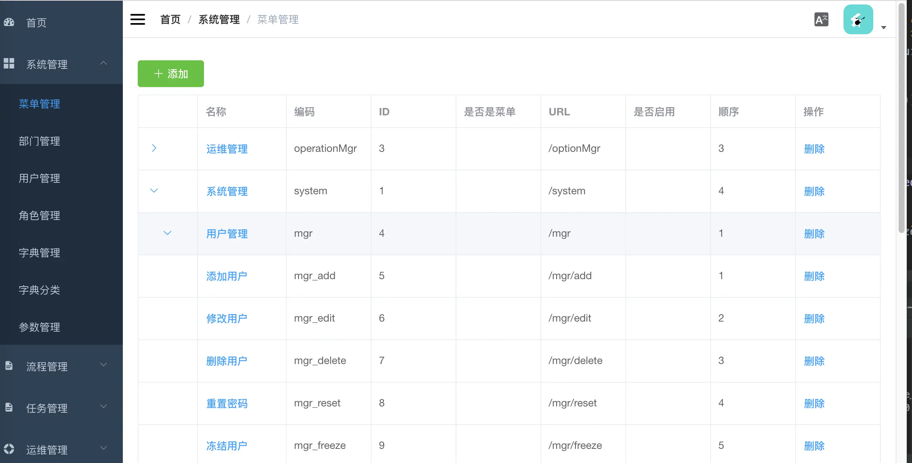Expand the 运维管理 table row
The image size is (912, 463).
point(154,148)
